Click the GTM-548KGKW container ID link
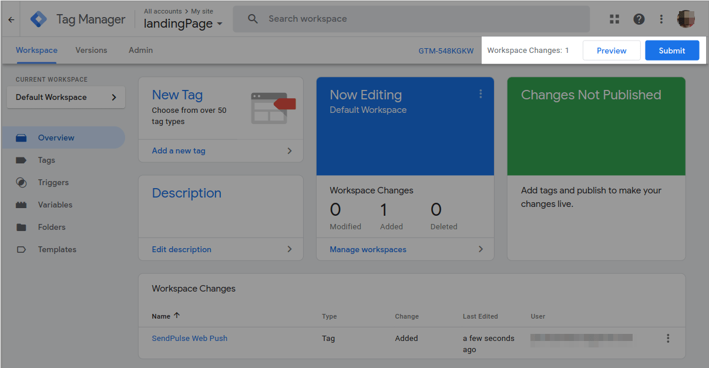 (446, 51)
